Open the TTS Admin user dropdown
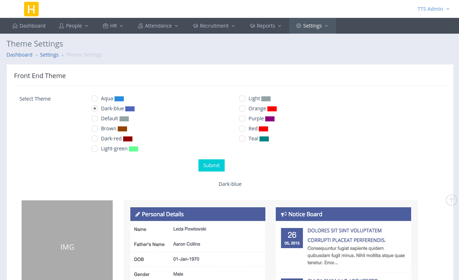Screen dimensions: 459x280 pos(433,9)
